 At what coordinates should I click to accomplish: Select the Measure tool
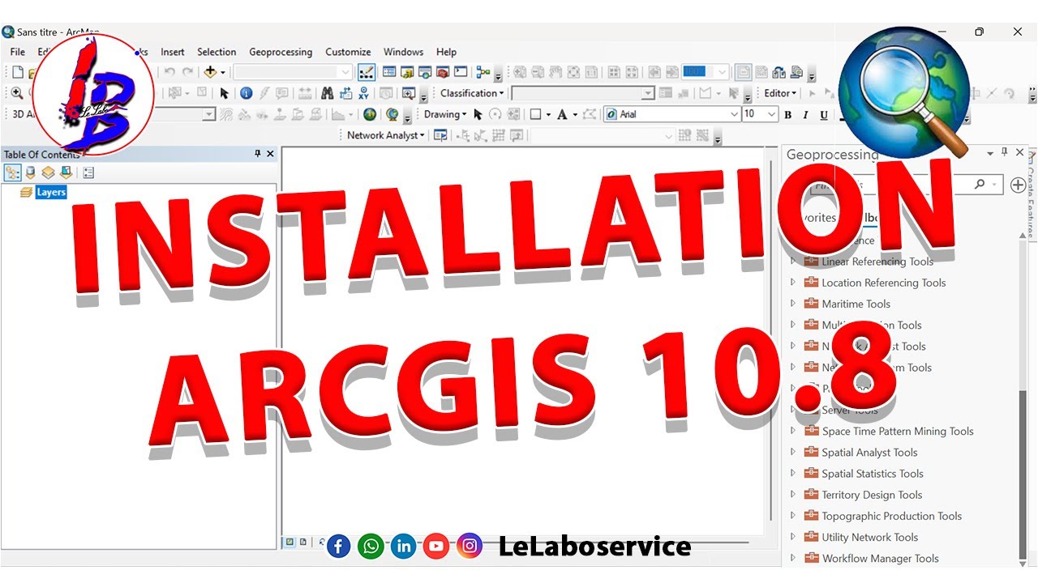pyautogui.click(x=305, y=93)
